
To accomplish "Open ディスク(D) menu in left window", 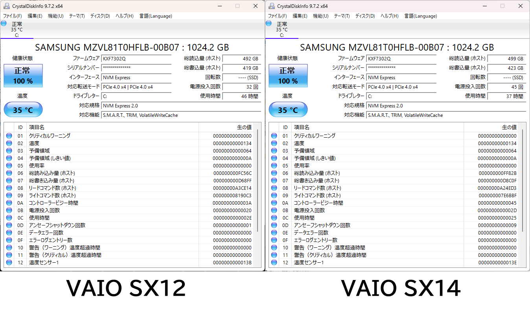I will click(x=100, y=16).
